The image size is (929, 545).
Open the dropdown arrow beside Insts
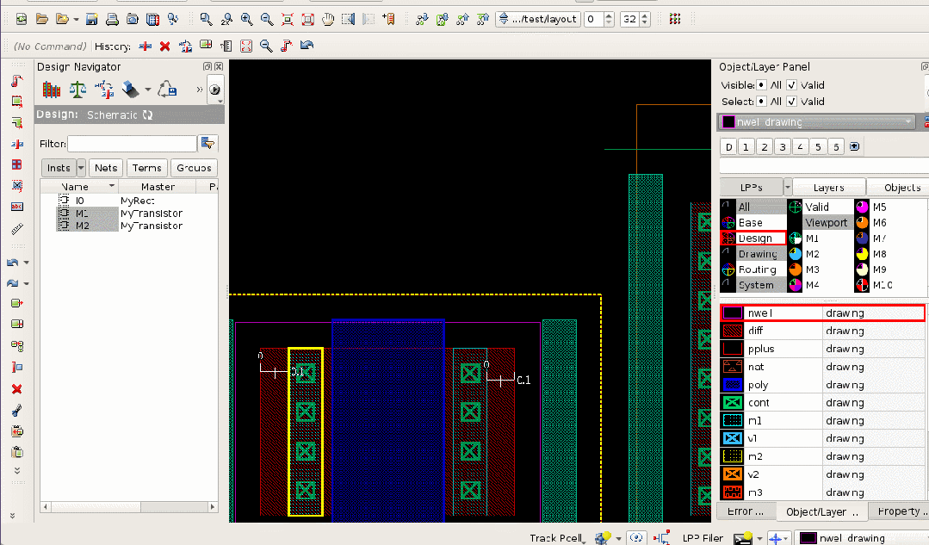click(x=81, y=168)
